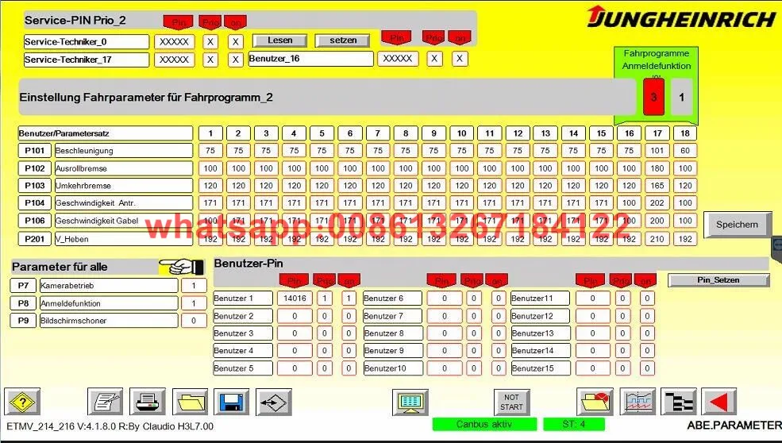Click the Benutzer13 name label
782x443 pixels.
(x=540, y=333)
